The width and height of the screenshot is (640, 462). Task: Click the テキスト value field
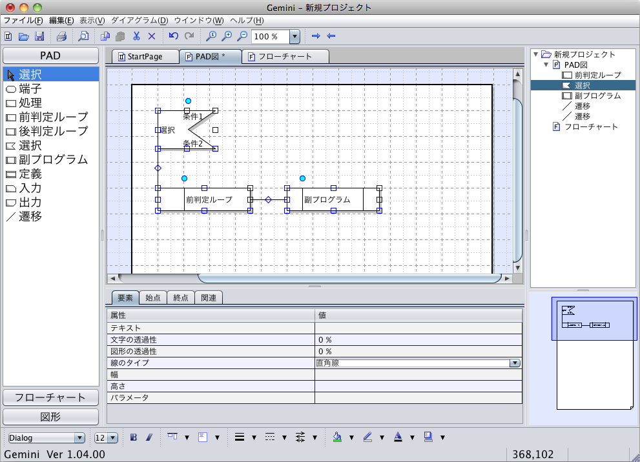click(418, 328)
